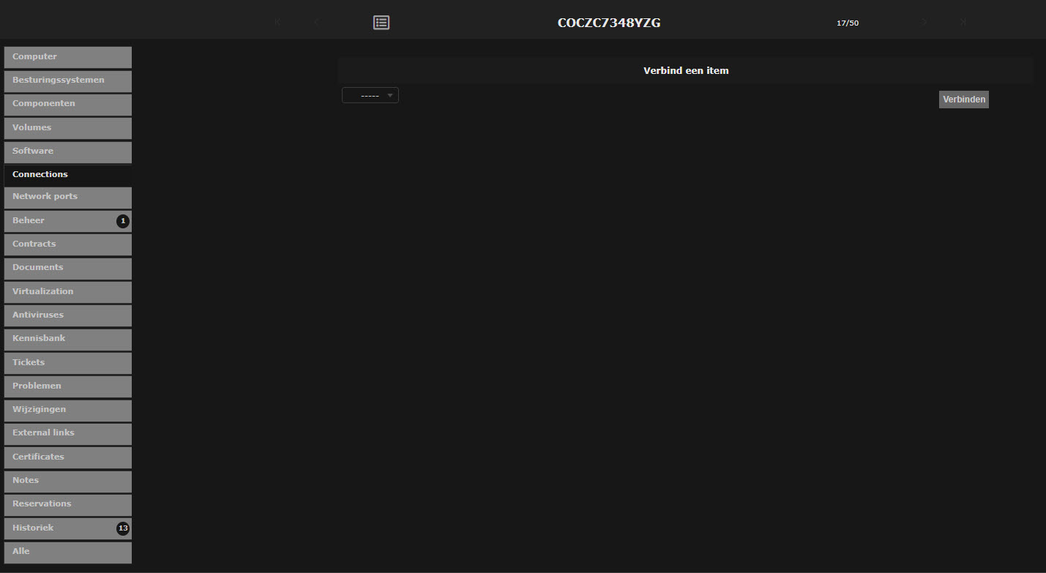View the Documents tab
The height and width of the screenshot is (573, 1046).
coord(68,268)
